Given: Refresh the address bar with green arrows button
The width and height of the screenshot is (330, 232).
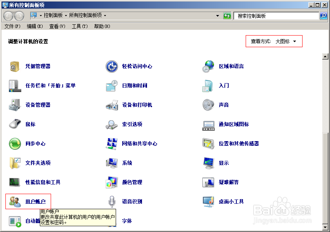Looking at the screenshot, I should pyautogui.click(x=227, y=16).
